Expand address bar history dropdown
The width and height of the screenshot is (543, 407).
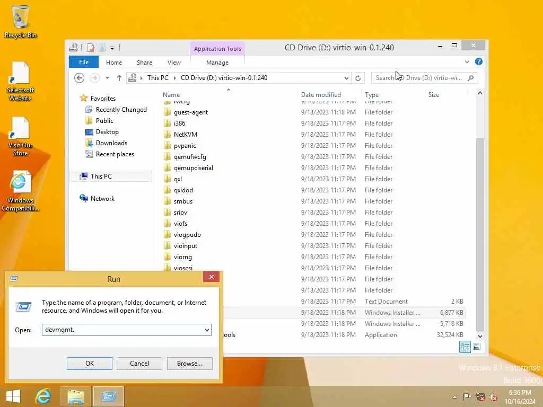coord(346,78)
